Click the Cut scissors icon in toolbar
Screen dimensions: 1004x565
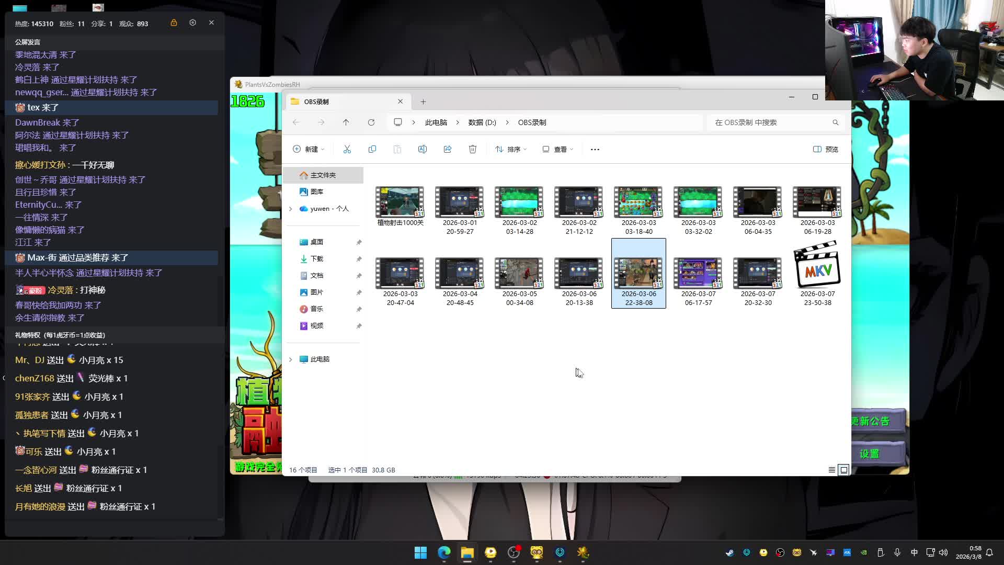[x=347, y=149]
